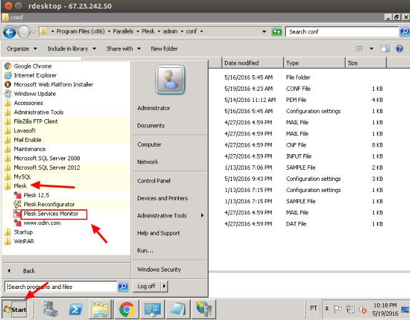Expand the WinRAR folder
410x320 pixels.
tap(19, 241)
